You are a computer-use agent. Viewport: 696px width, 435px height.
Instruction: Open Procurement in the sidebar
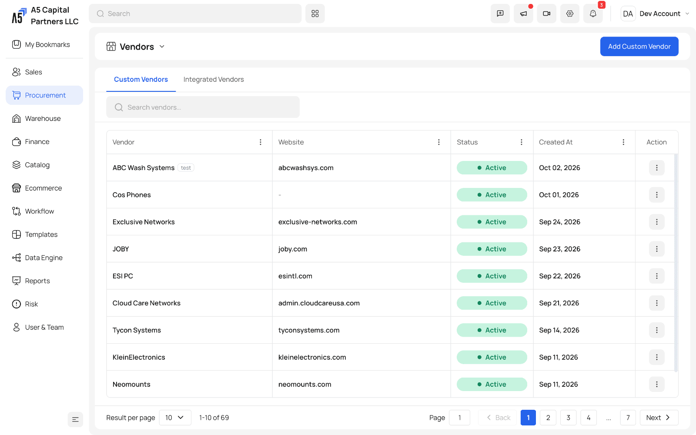[44, 95]
